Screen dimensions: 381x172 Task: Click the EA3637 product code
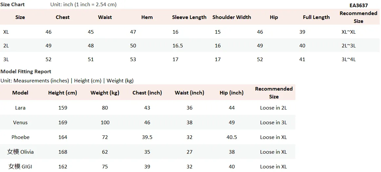point(359,5)
